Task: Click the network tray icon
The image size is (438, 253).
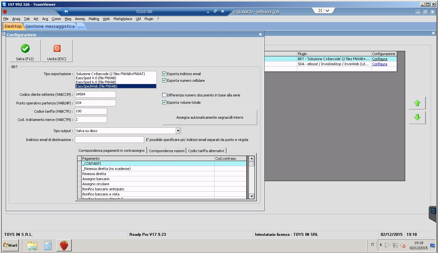Action: pos(395,245)
